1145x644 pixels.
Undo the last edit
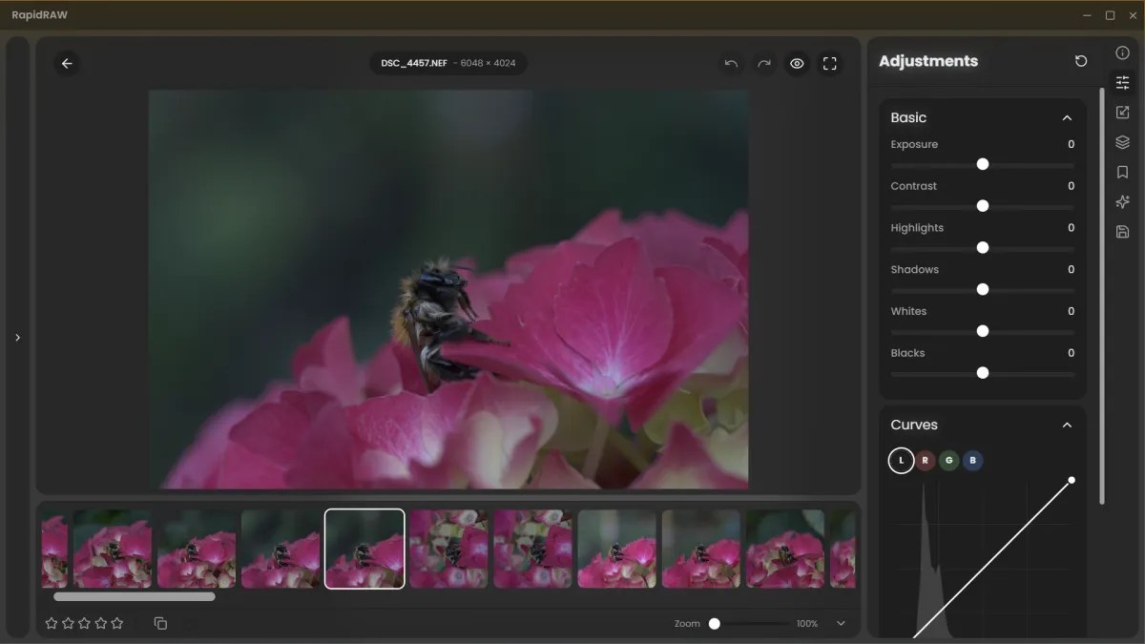coord(731,64)
